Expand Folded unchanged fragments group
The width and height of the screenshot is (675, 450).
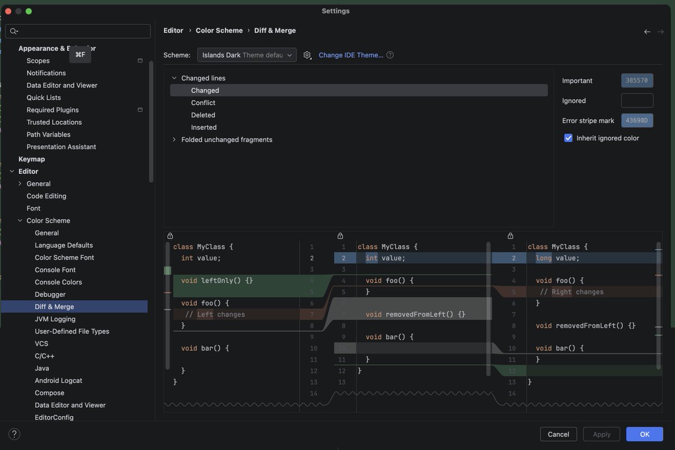click(174, 139)
